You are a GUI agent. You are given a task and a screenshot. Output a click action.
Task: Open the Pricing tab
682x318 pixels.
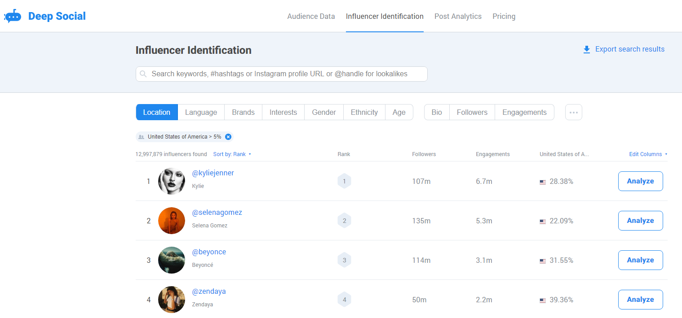pyautogui.click(x=504, y=17)
